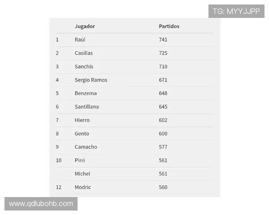
Task: Select the player name Raúl
Action: 80,40
